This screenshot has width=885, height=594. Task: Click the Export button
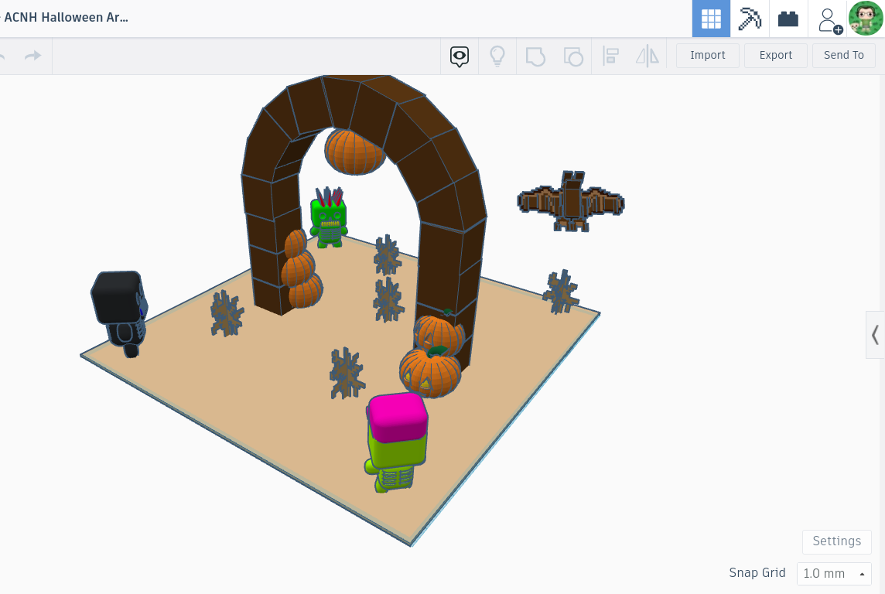coord(775,55)
